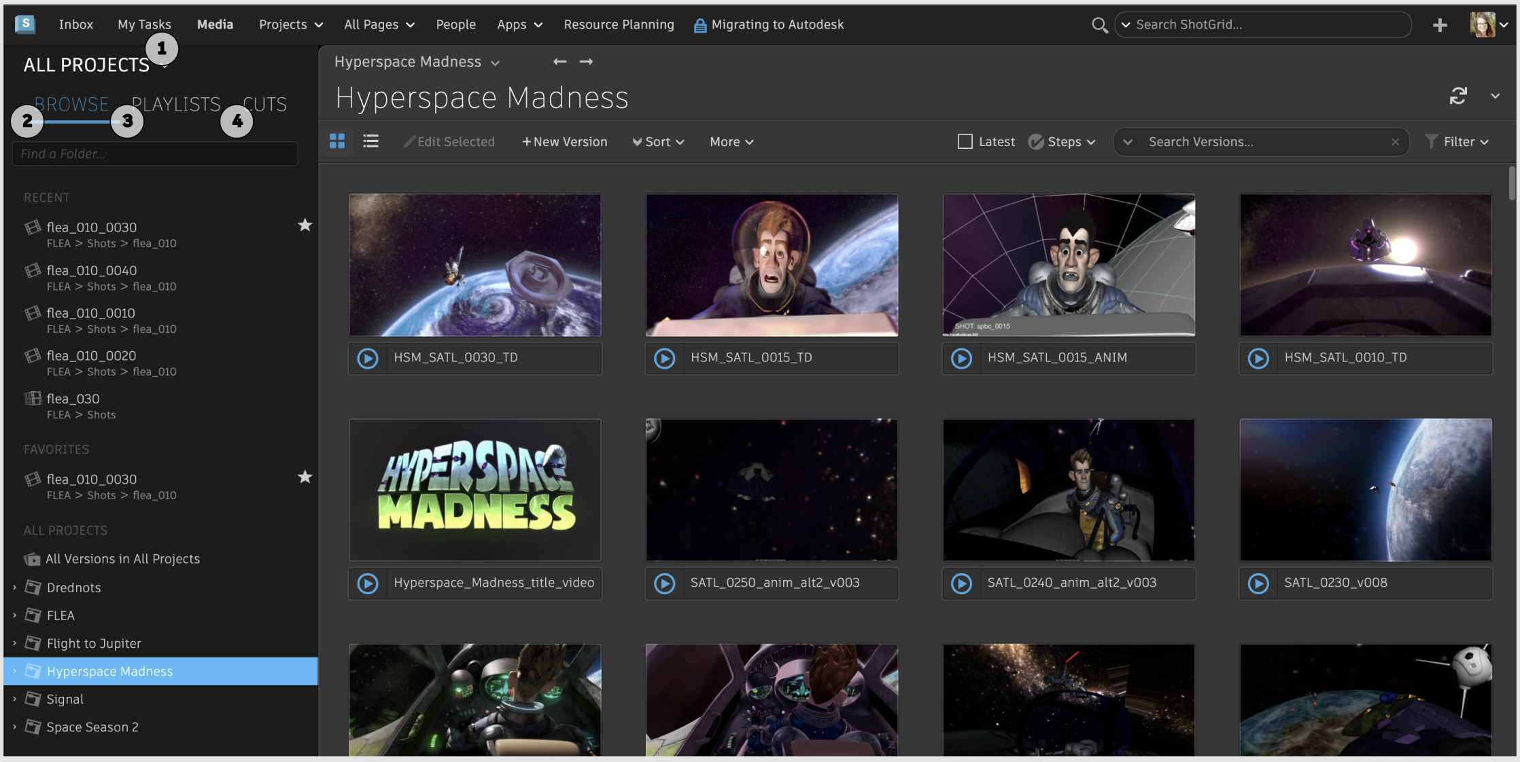Open the Filter funnel icon
Screen dimensions: 1520x762
click(1432, 141)
